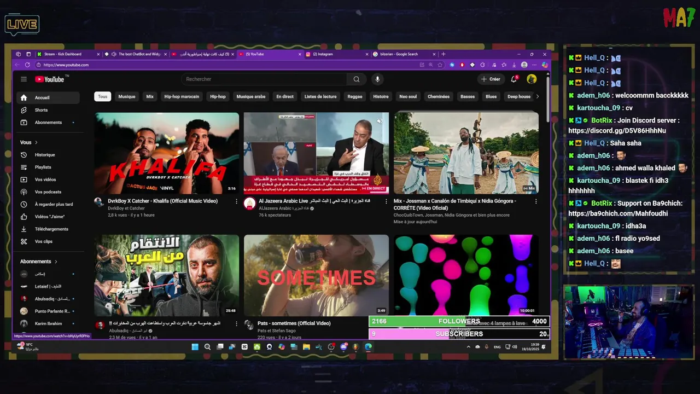Viewport: 700px width, 394px height.
Task: Go back with the browser back arrow
Action: (x=17, y=65)
